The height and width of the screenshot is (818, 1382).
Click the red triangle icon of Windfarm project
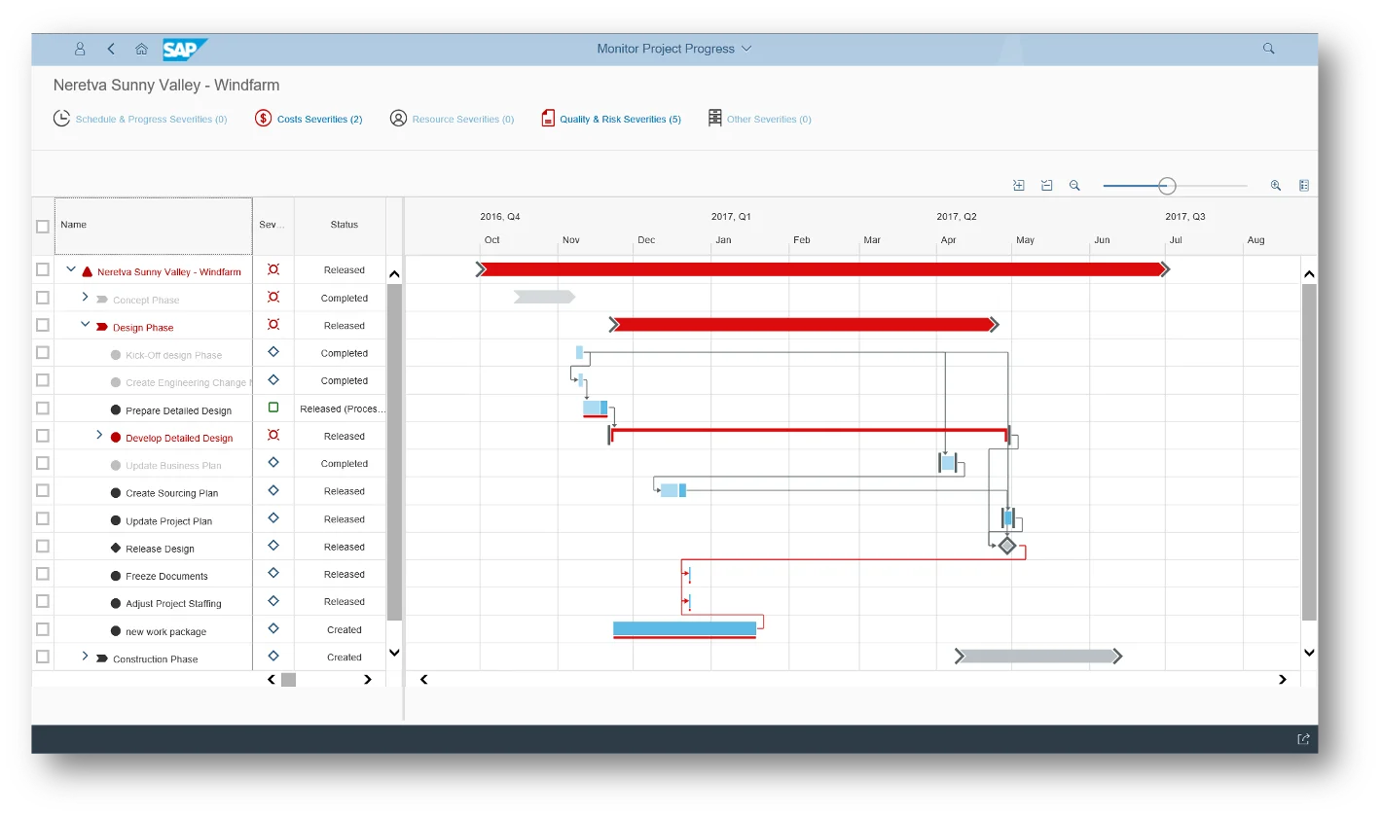[88, 272]
